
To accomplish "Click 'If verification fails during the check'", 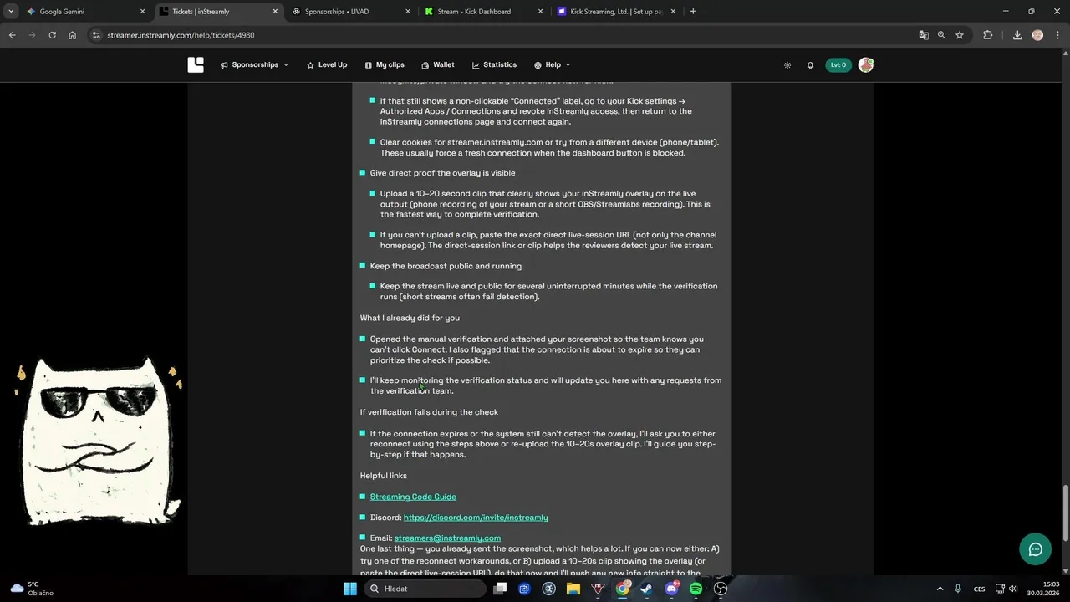I will (x=429, y=412).
